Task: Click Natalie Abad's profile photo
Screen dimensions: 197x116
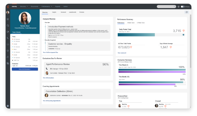Action: (25, 18)
